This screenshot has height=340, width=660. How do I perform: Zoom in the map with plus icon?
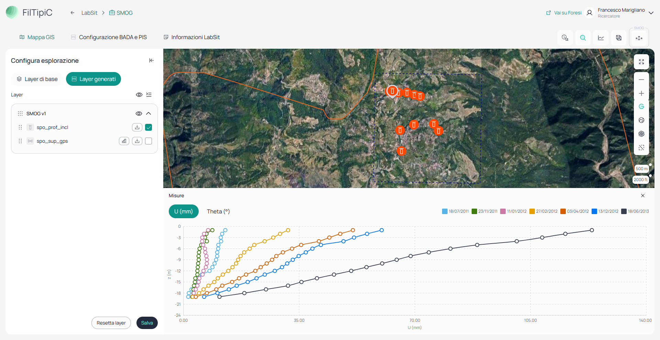641,93
